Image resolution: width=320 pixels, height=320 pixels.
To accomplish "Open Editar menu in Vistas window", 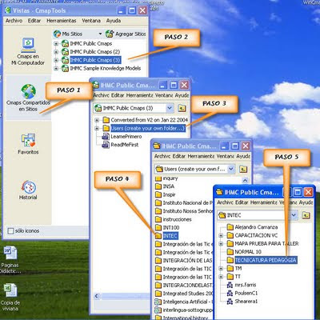I will coord(34,21).
